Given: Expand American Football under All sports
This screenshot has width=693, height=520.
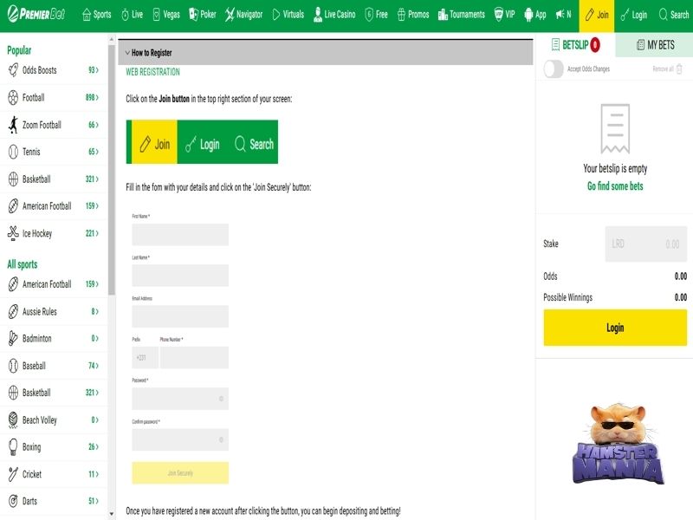Looking at the screenshot, I should click(92, 284).
